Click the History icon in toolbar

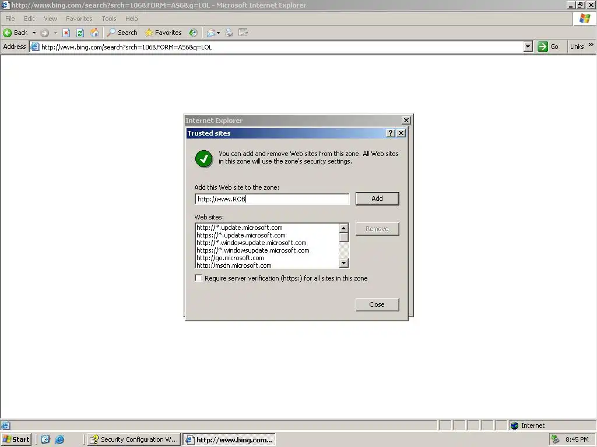[193, 33]
